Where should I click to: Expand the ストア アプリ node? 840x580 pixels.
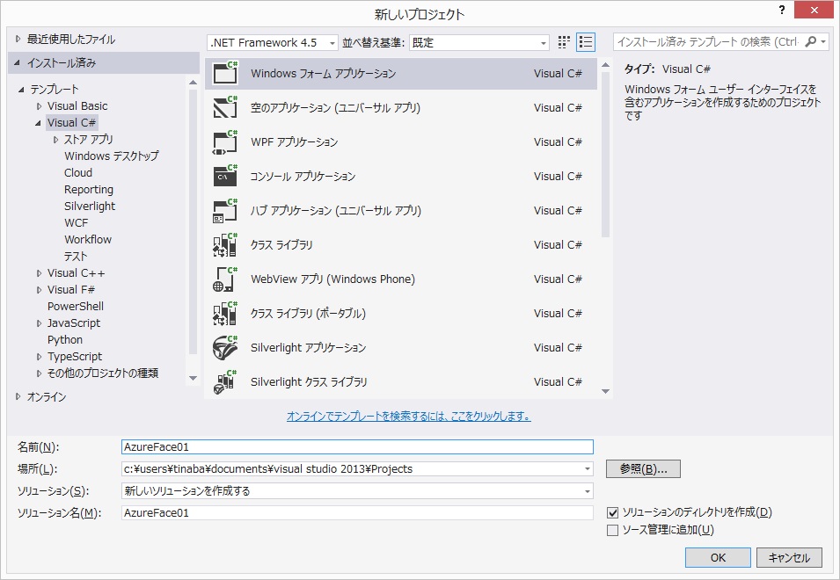tap(55, 140)
